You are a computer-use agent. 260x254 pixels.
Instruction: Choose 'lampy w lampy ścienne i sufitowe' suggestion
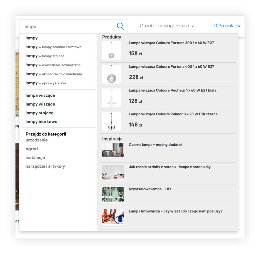[x=54, y=47]
